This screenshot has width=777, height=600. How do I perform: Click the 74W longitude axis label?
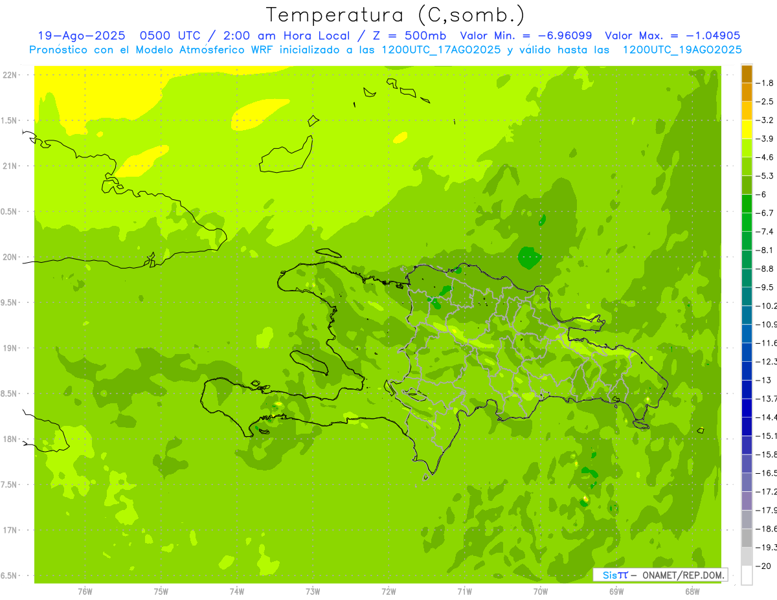point(237,592)
